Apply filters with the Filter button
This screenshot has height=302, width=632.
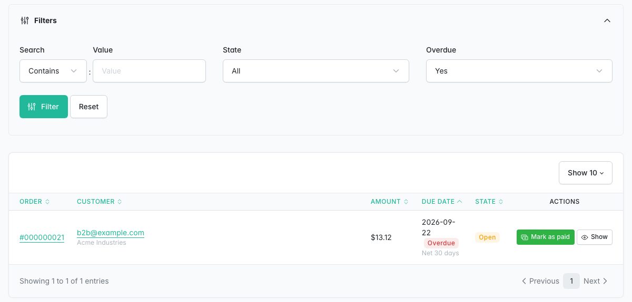pos(44,107)
